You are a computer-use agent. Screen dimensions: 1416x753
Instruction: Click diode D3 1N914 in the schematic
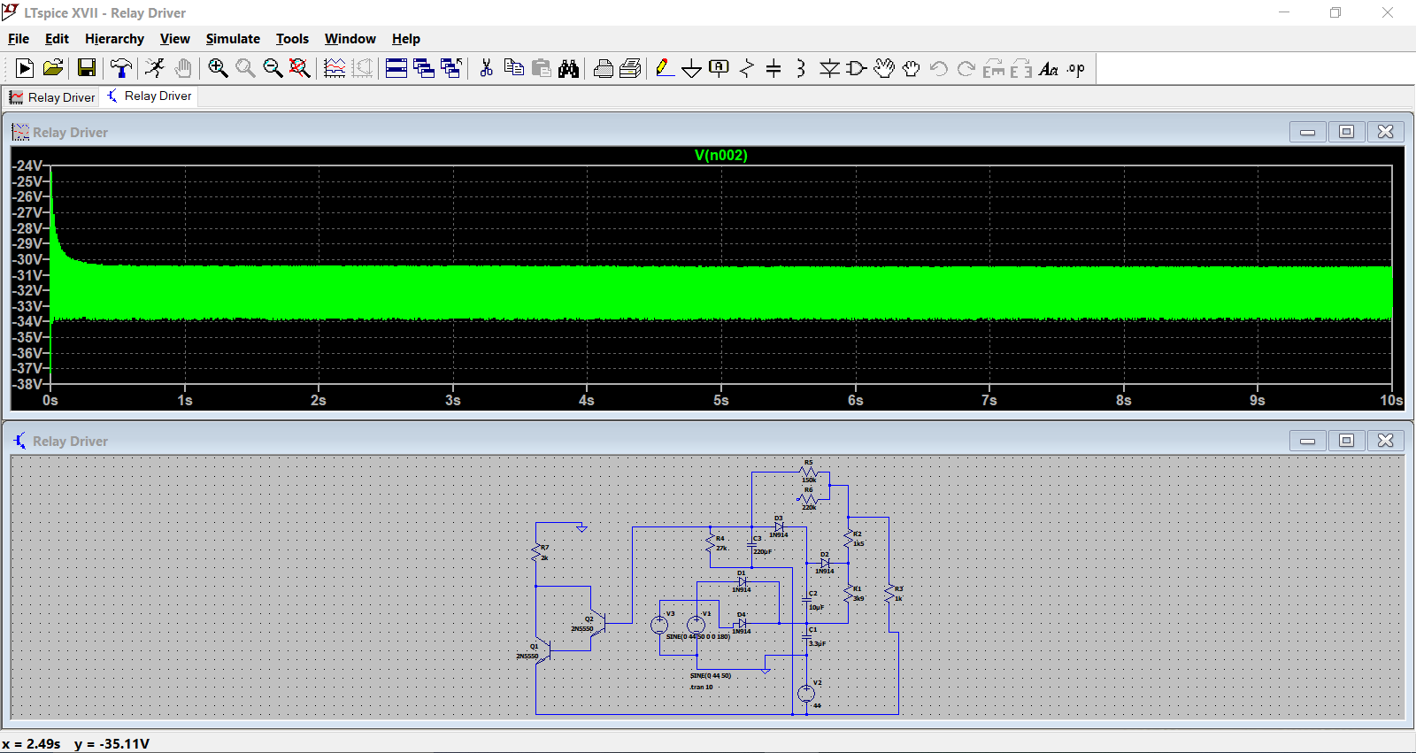779,526
